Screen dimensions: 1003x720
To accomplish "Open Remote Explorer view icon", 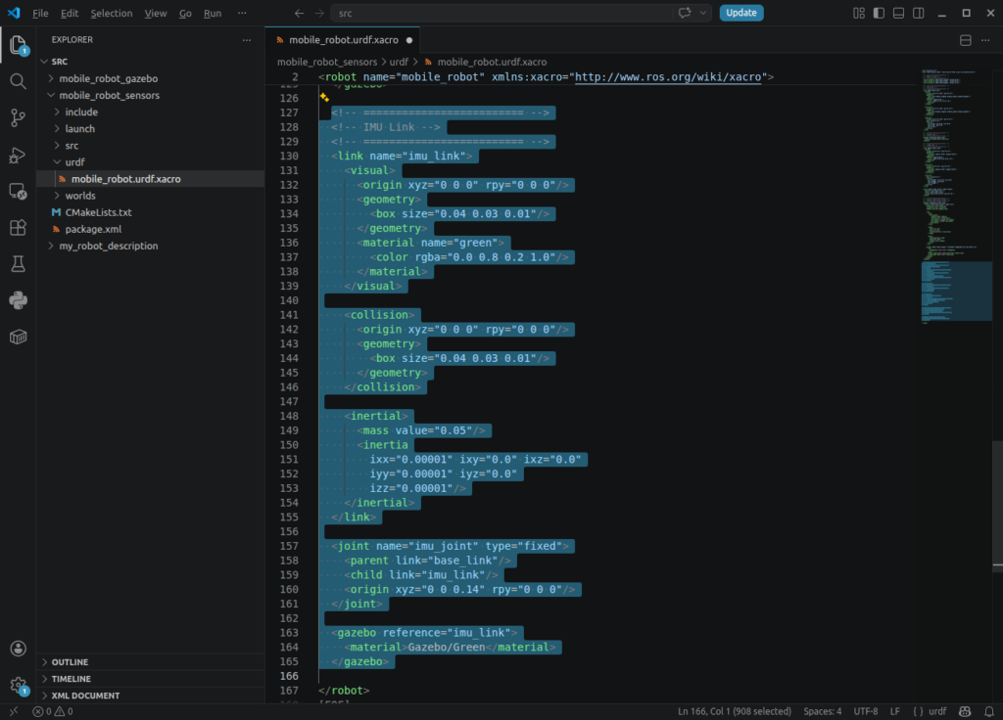I will pos(18,191).
